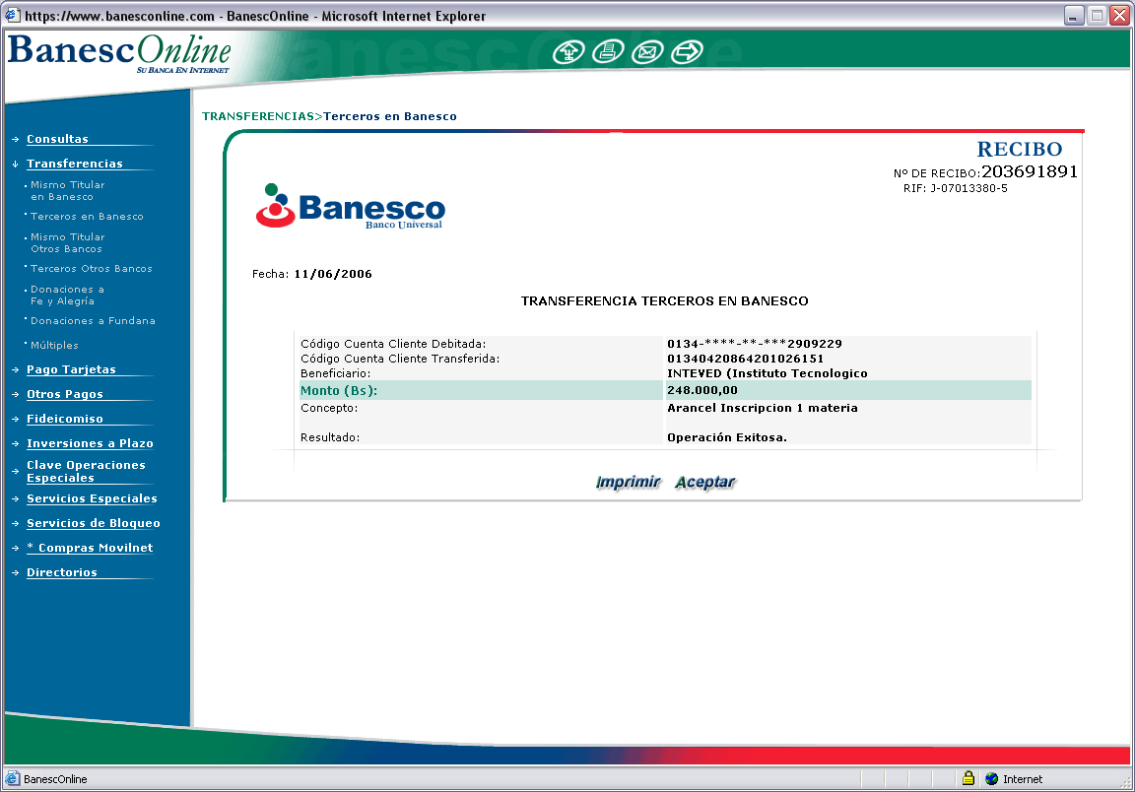Screen dimensions: 1135x792
Task: Click the BanescOnline logo in the header
Action: coord(119,53)
